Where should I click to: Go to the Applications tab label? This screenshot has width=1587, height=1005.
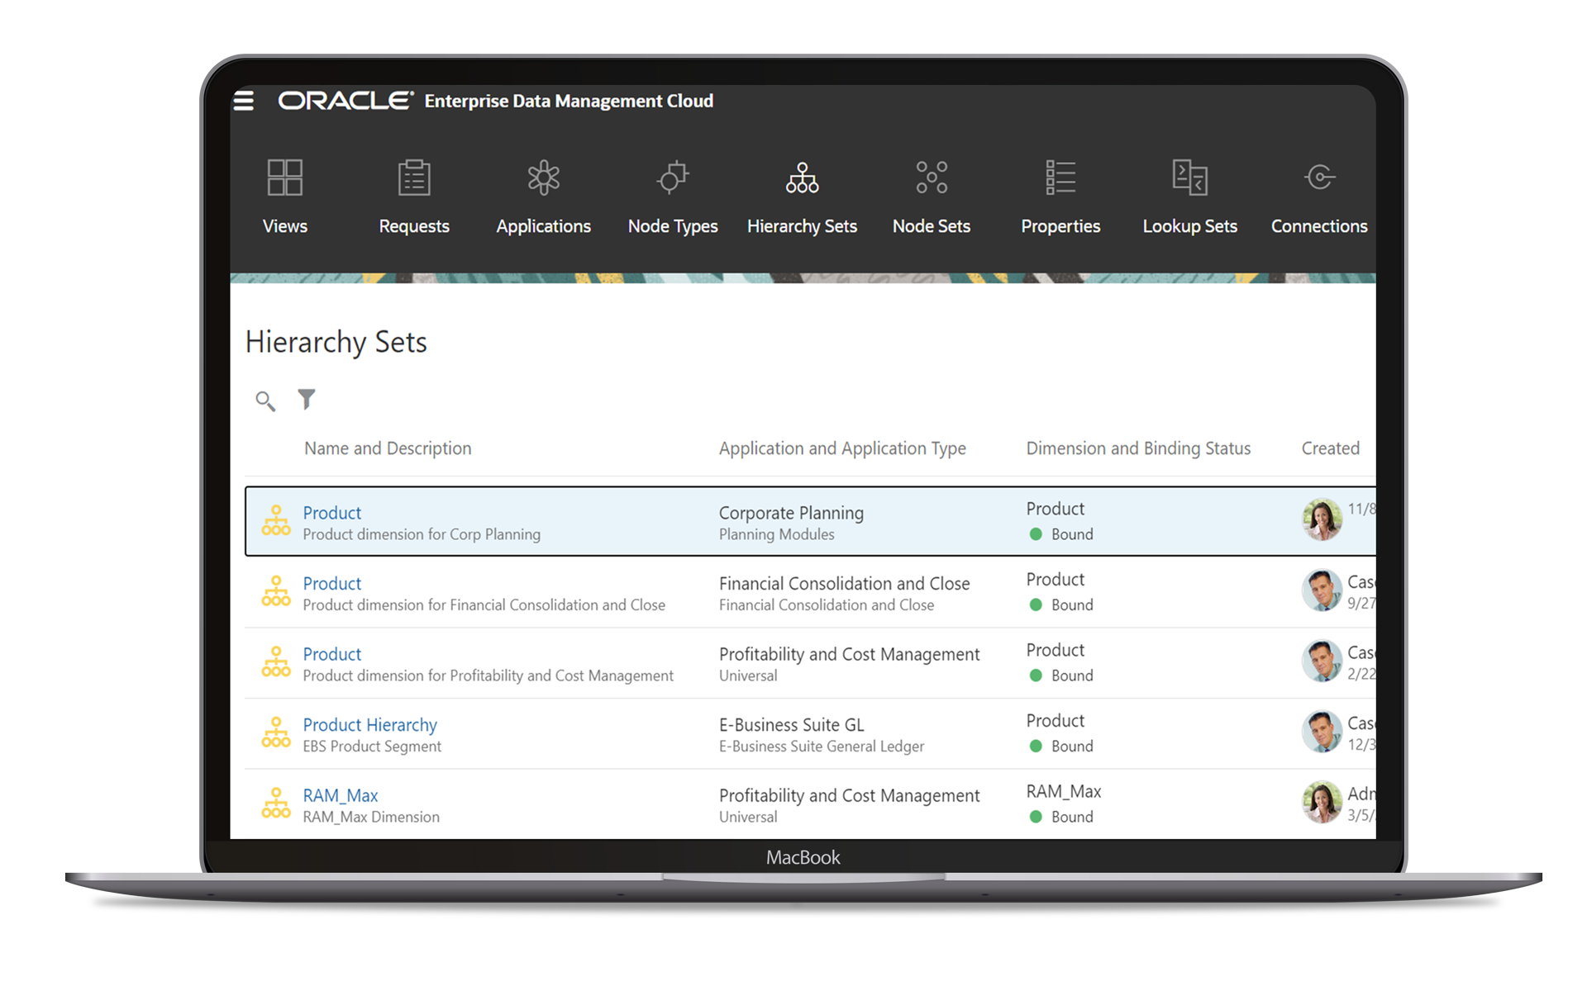[x=544, y=226]
